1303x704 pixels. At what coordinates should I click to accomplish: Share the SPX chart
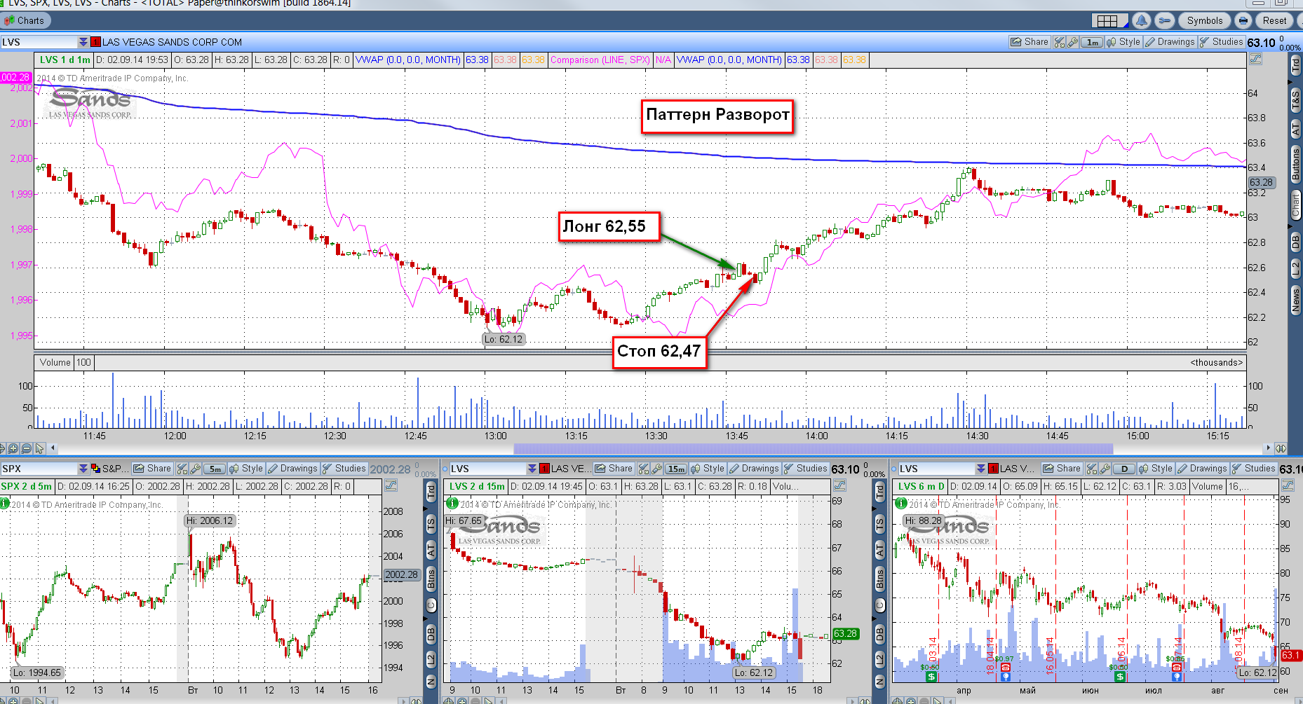tap(152, 469)
